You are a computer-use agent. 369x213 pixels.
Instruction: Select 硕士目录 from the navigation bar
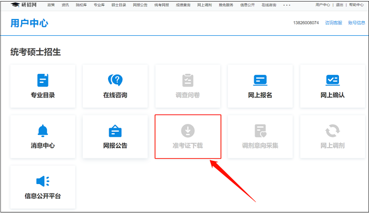click(119, 5)
